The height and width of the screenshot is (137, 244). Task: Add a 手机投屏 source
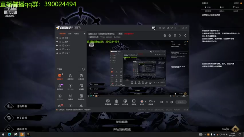click(x=125, y=102)
